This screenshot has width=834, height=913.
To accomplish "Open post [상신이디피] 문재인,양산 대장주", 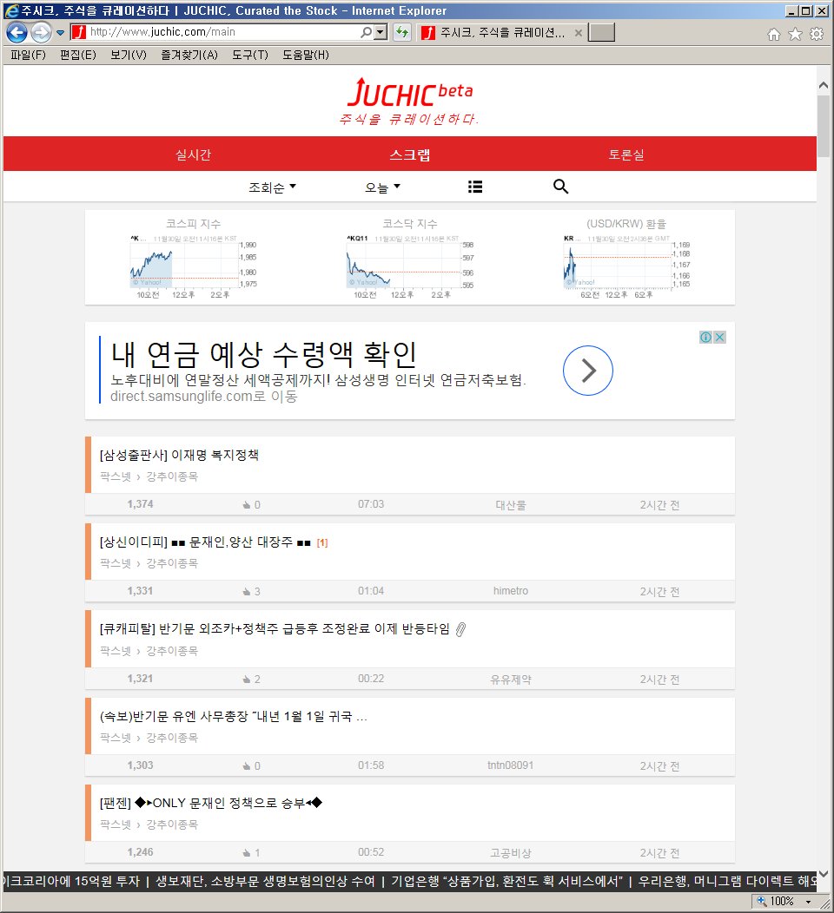I will click(205, 542).
